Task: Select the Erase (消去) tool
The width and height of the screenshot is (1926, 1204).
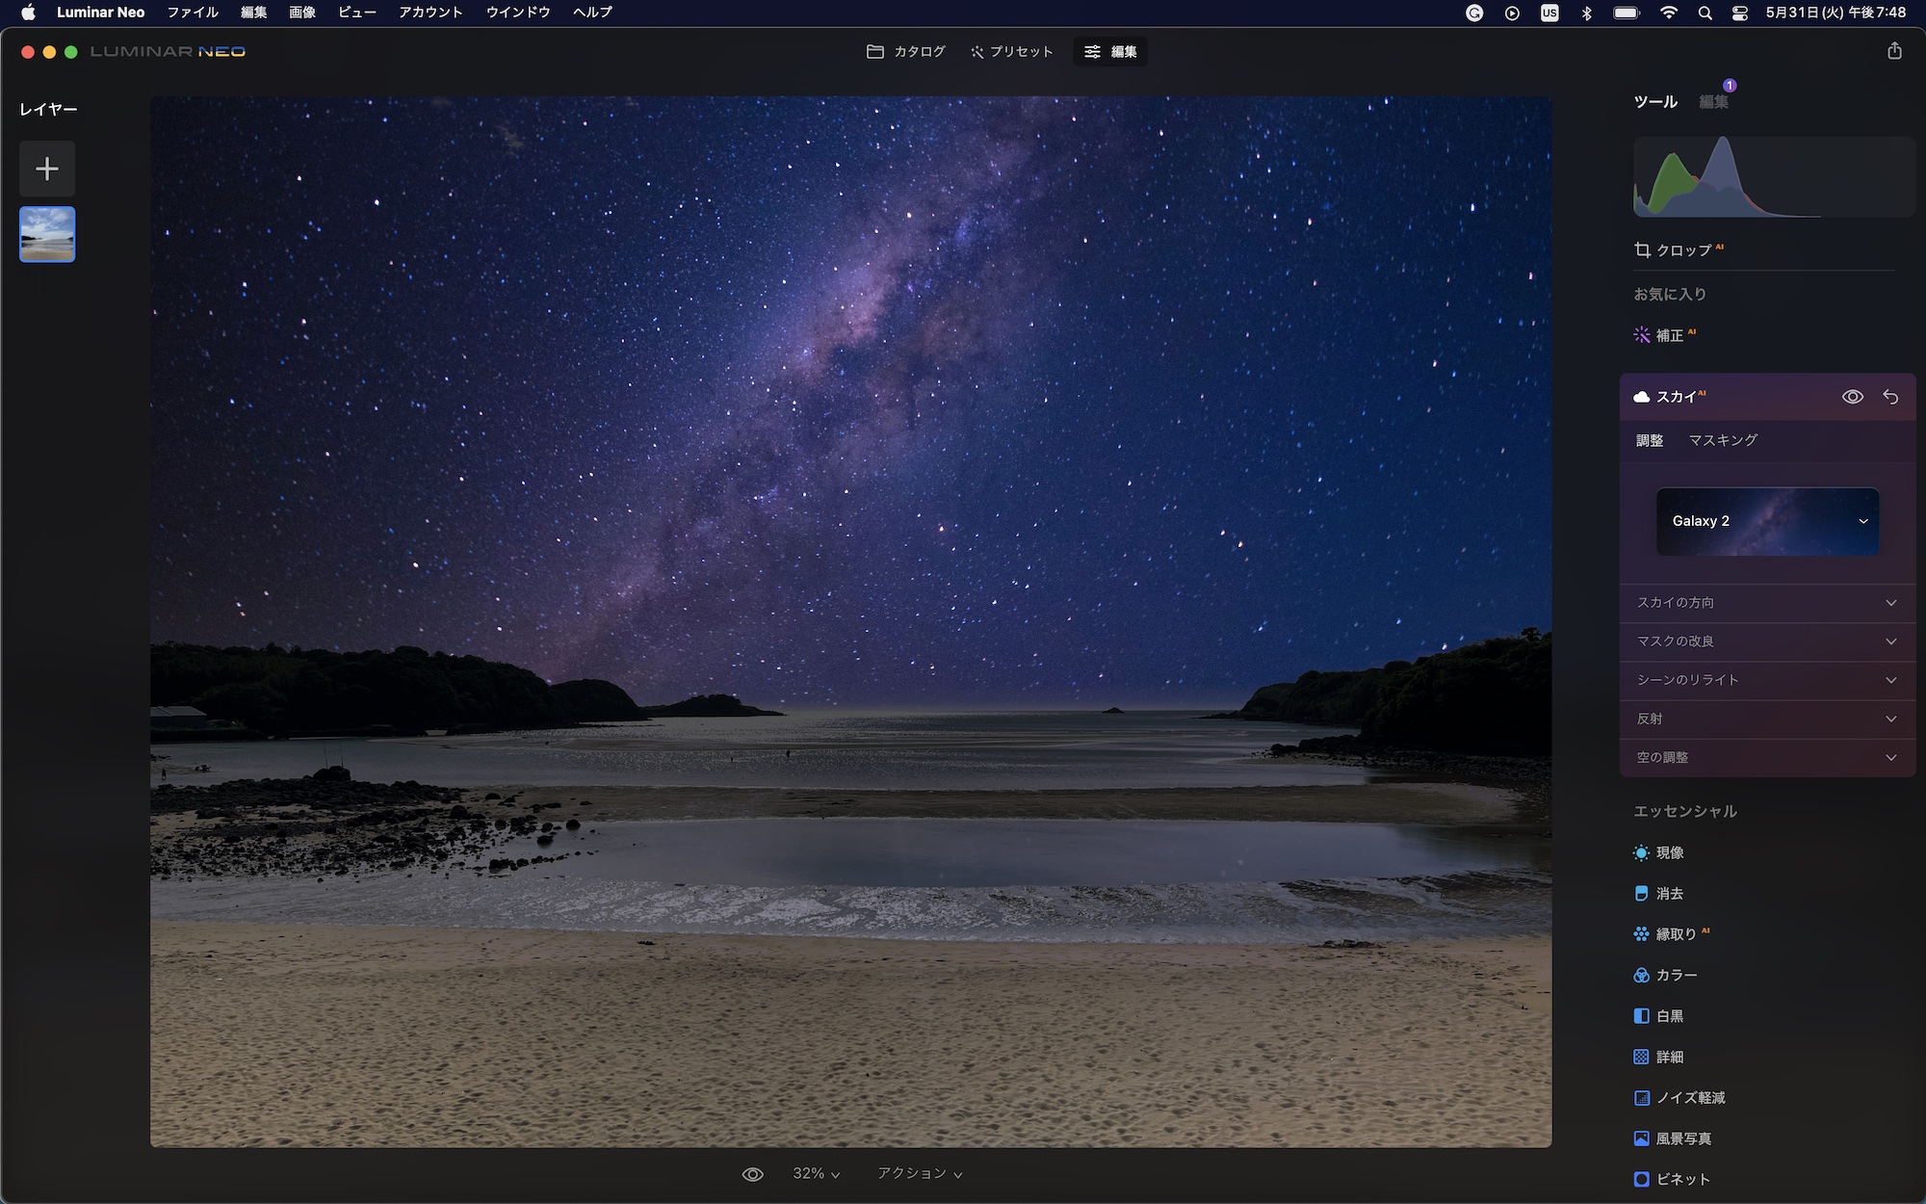Action: [1669, 894]
